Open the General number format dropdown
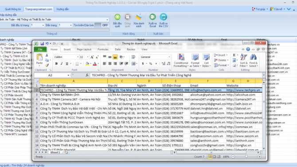The width and height of the screenshot is (297, 167). 169,57
